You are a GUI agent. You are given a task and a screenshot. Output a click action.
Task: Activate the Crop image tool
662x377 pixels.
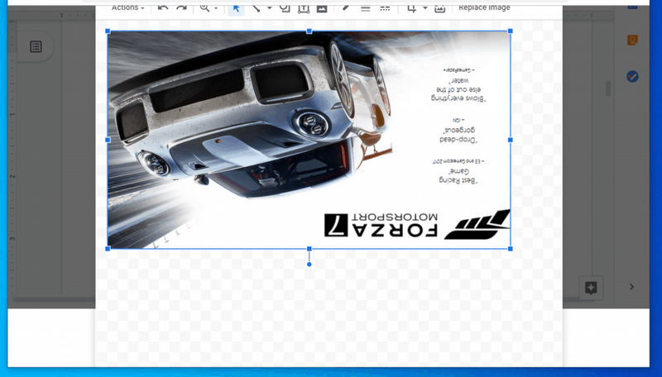[411, 7]
